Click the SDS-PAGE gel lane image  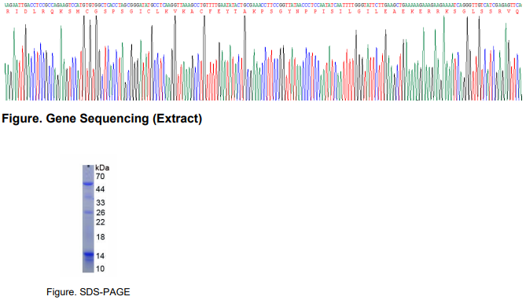88,218
